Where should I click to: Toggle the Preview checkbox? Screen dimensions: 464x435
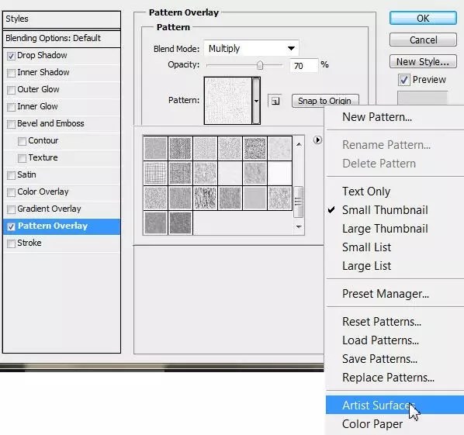(x=404, y=80)
